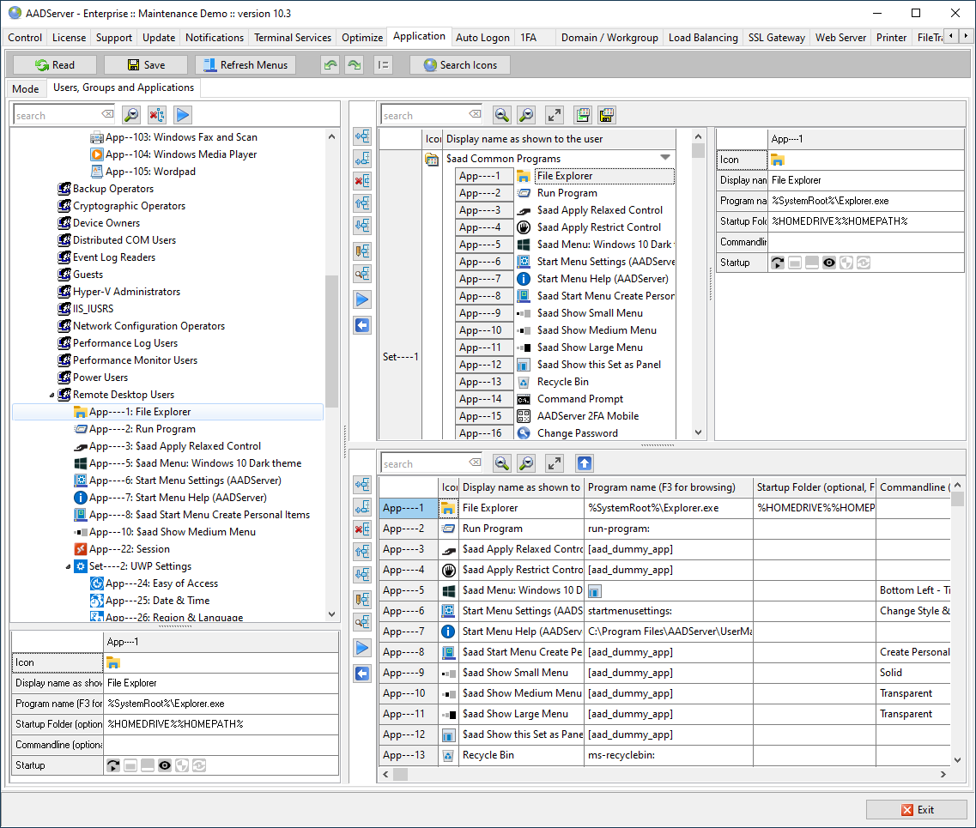Switch to the Load Balancing tab
Viewport: 976px width, 828px height.
(x=702, y=37)
